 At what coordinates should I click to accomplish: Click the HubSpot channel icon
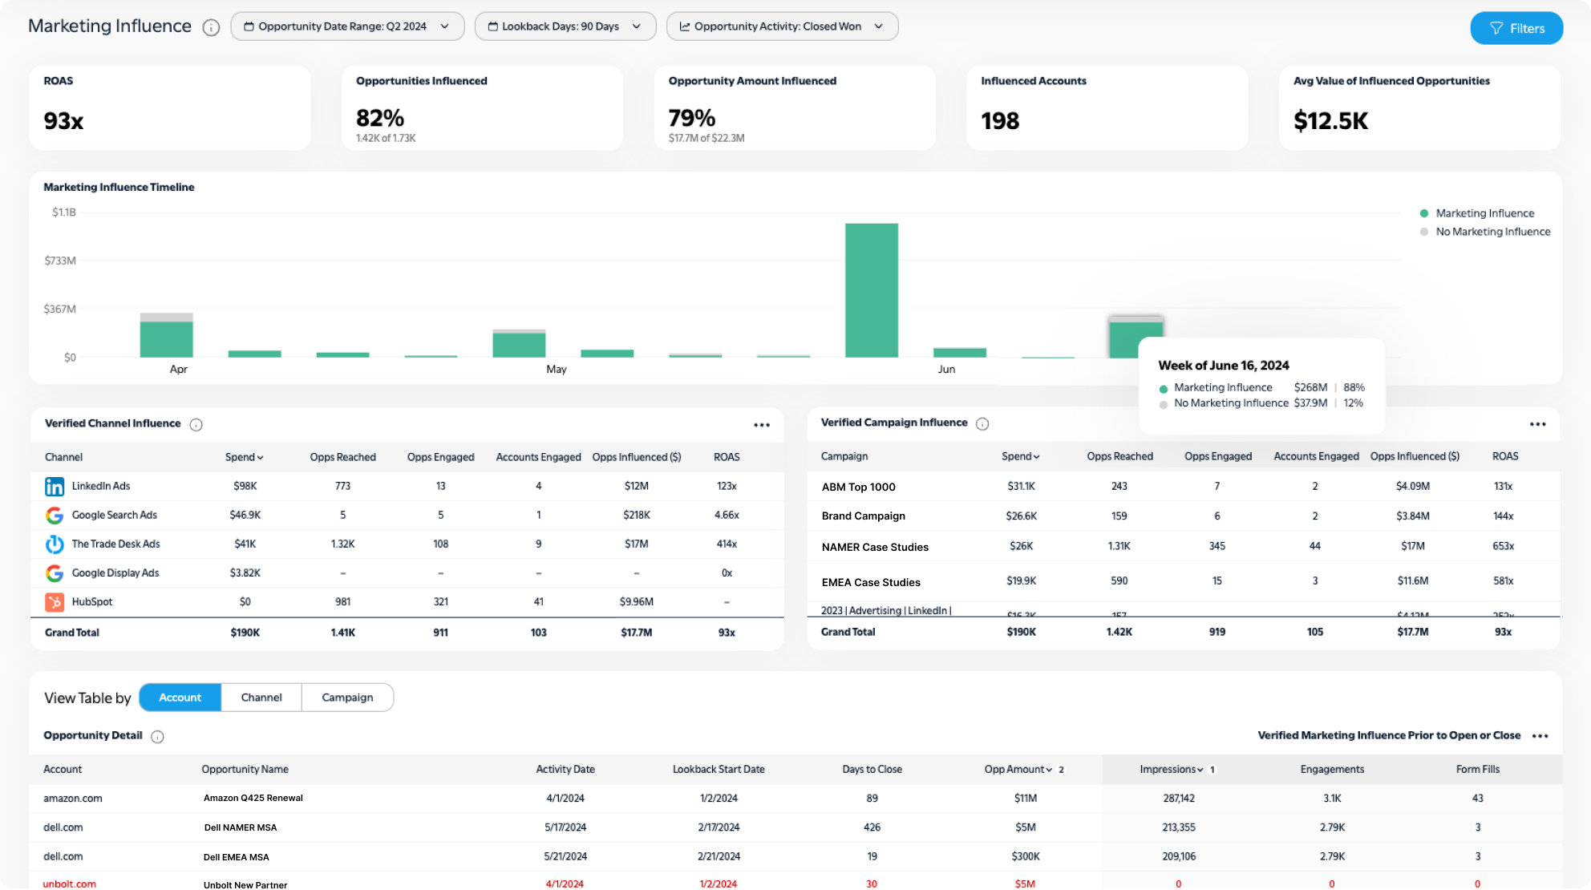55,602
